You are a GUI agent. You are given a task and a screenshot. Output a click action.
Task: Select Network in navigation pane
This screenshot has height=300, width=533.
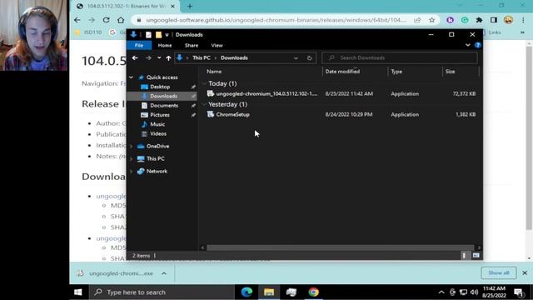click(157, 172)
